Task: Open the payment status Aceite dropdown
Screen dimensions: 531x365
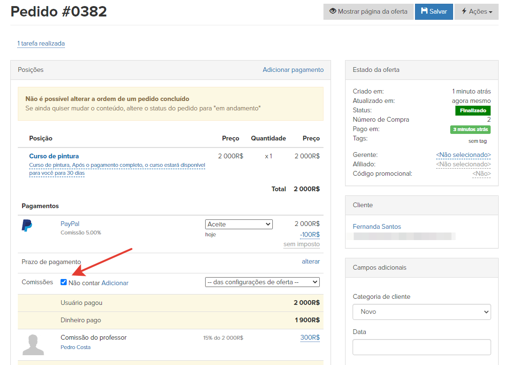Action: 239,225
